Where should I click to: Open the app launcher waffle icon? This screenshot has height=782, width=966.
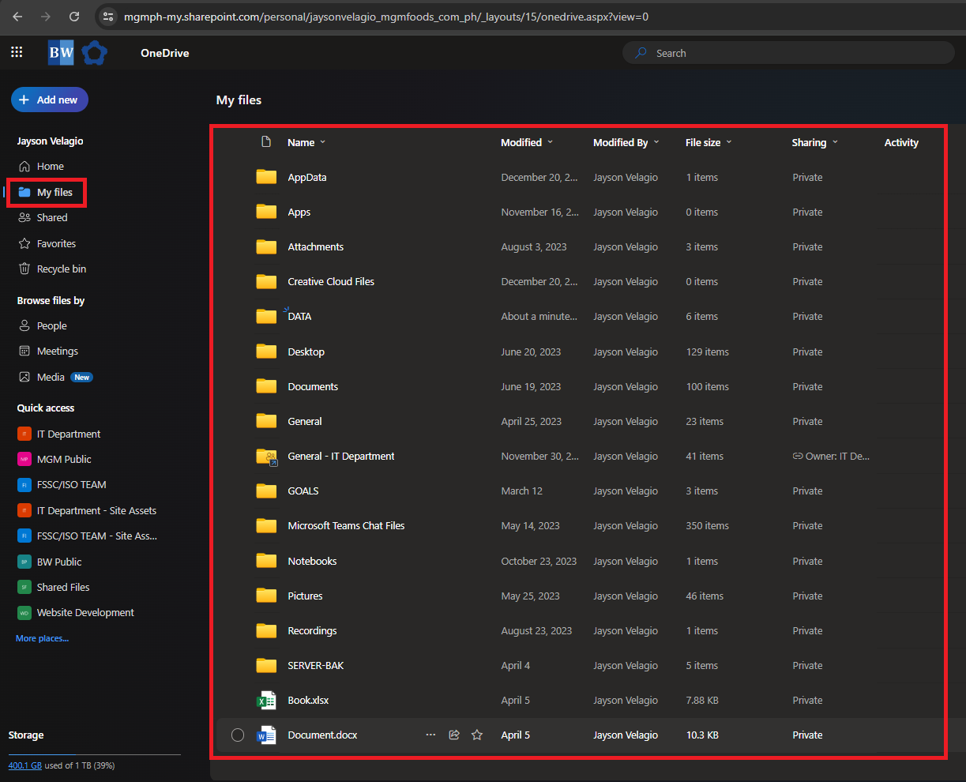(x=17, y=53)
